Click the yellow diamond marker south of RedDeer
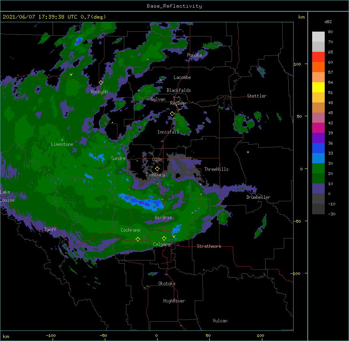Screen dimensions: 349x341 pyautogui.click(x=172, y=114)
